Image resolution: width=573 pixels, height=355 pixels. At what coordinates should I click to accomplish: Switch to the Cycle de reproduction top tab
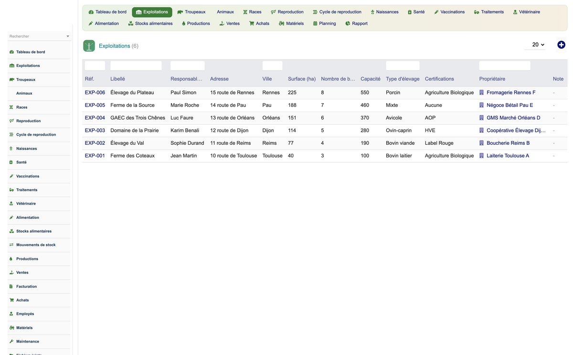(337, 12)
